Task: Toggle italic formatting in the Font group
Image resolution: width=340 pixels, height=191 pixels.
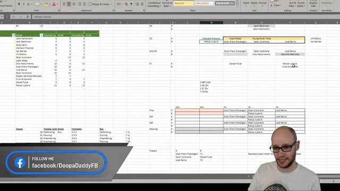Action: tap(23, 4)
